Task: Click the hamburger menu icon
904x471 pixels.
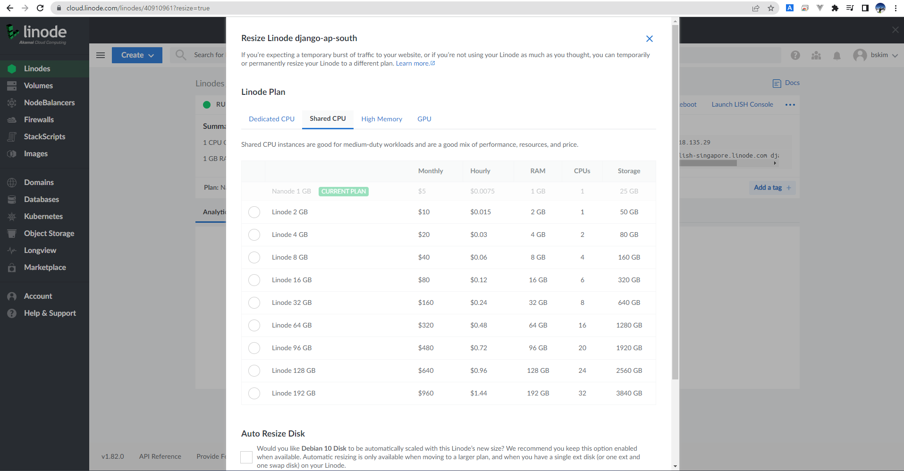Action: [x=101, y=55]
